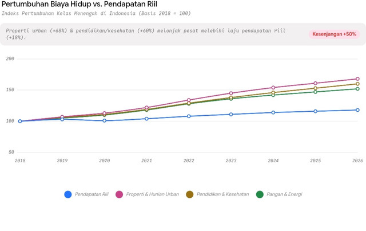Select the 2021 Pendapatan Riil data point
The height and width of the screenshot is (231, 366).
coord(146,119)
